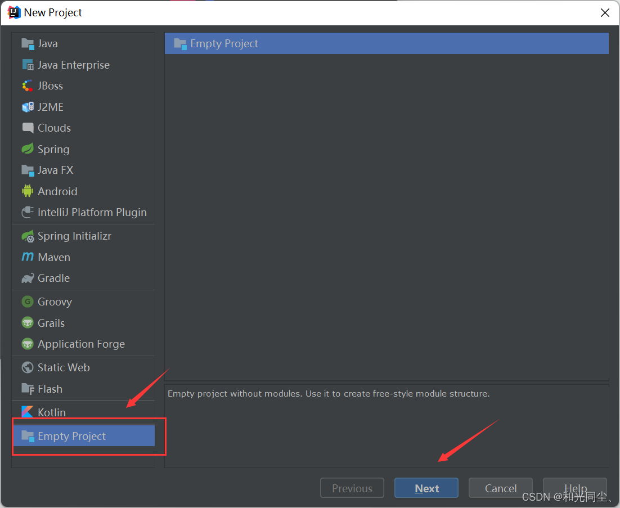Click the Java Enterprise icon
The image size is (620, 508).
click(x=28, y=65)
